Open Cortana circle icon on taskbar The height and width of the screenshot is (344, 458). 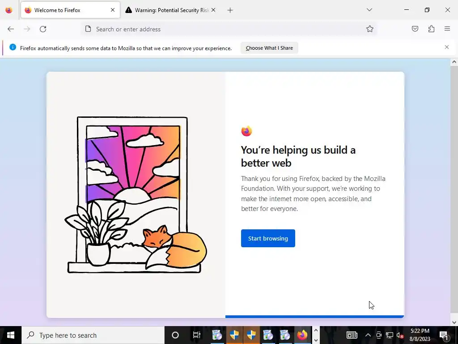click(x=175, y=335)
